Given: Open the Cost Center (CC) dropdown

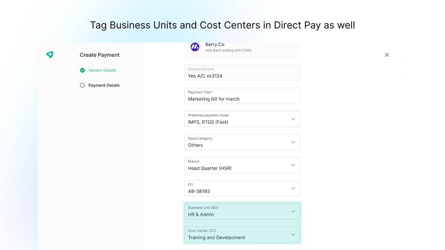Looking at the screenshot, I should coord(242,234).
